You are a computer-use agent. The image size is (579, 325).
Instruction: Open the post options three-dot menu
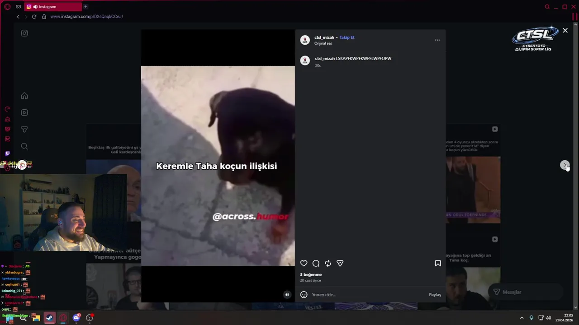coord(437,40)
